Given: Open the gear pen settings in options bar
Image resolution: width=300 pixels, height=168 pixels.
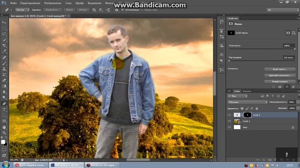Looking at the screenshot, I should (117, 10).
